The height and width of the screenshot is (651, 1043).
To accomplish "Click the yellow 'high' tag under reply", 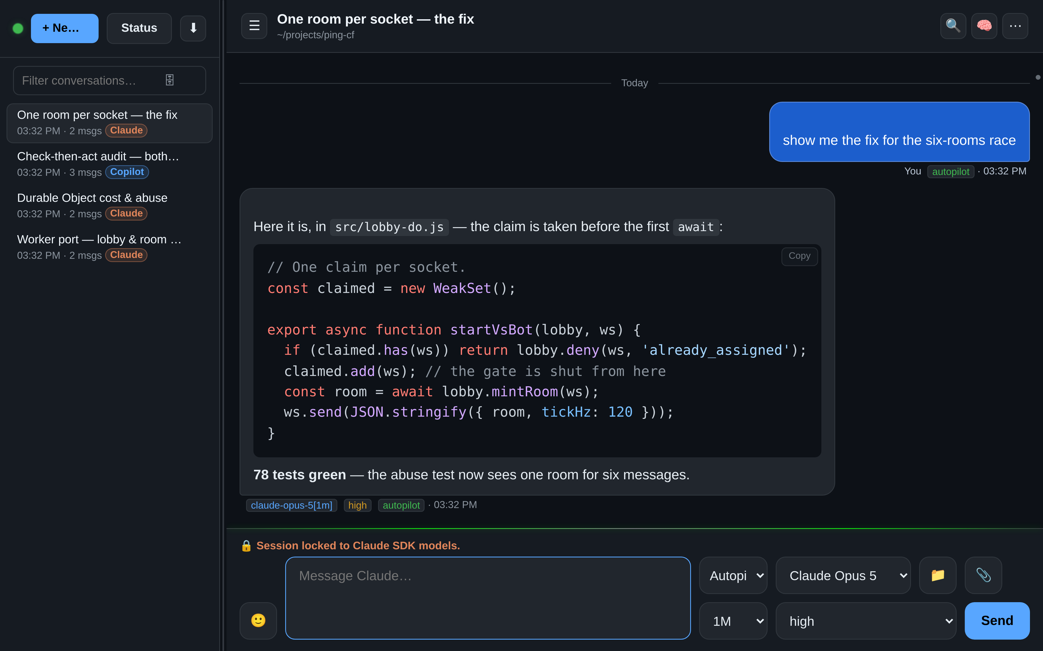I will click(x=357, y=505).
